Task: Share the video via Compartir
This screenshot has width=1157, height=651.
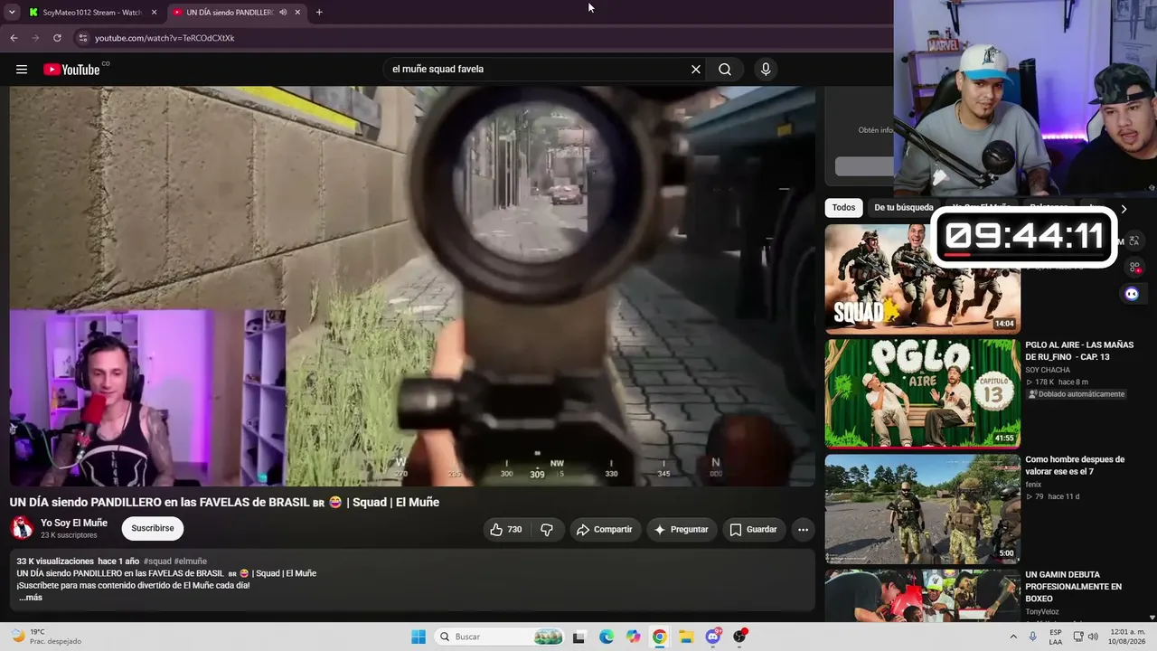Action: [x=605, y=530]
